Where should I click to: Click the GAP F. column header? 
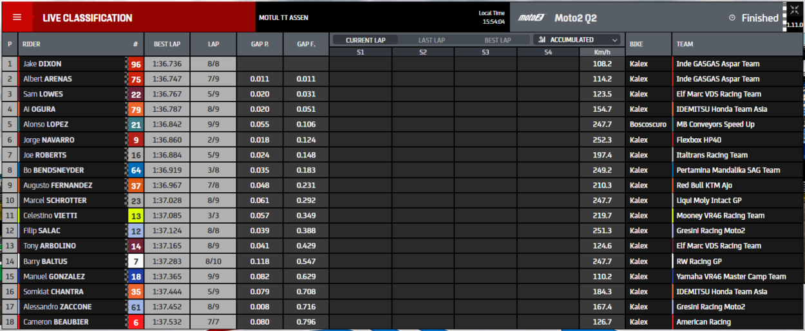[x=306, y=44]
